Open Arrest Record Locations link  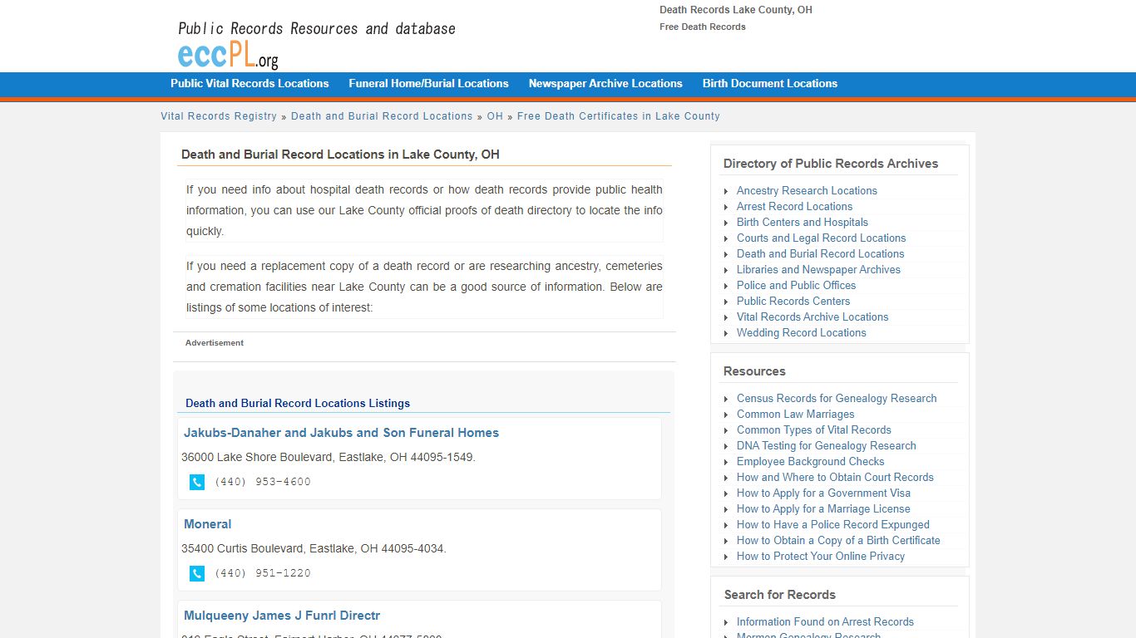click(x=794, y=206)
